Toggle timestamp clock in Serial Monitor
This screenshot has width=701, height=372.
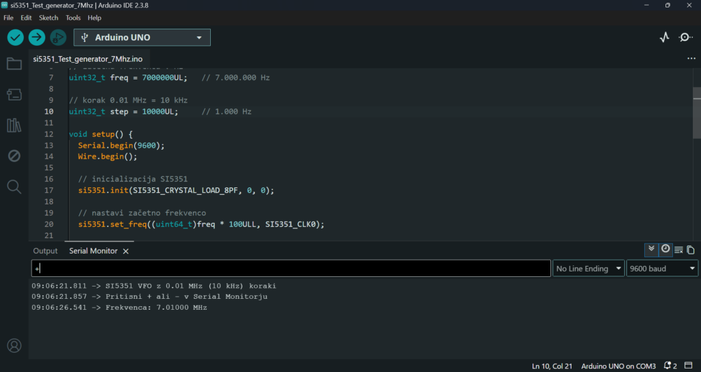click(x=665, y=250)
